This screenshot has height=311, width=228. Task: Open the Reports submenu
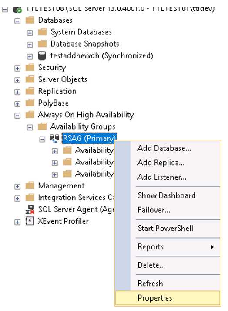point(168,247)
